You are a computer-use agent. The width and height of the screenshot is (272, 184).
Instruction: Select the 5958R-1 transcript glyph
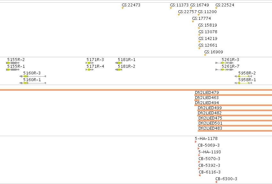(243, 83)
